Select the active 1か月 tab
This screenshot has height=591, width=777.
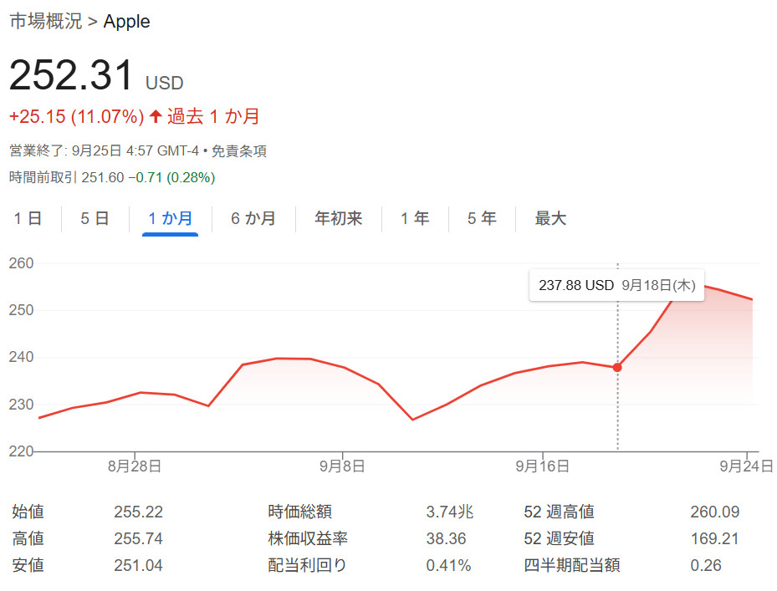click(170, 219)
